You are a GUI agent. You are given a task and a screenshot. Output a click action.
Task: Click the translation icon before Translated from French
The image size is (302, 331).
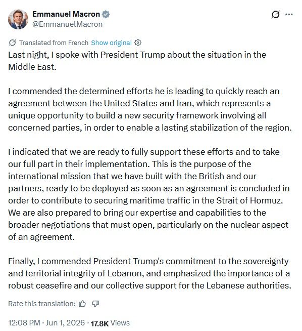12,43
